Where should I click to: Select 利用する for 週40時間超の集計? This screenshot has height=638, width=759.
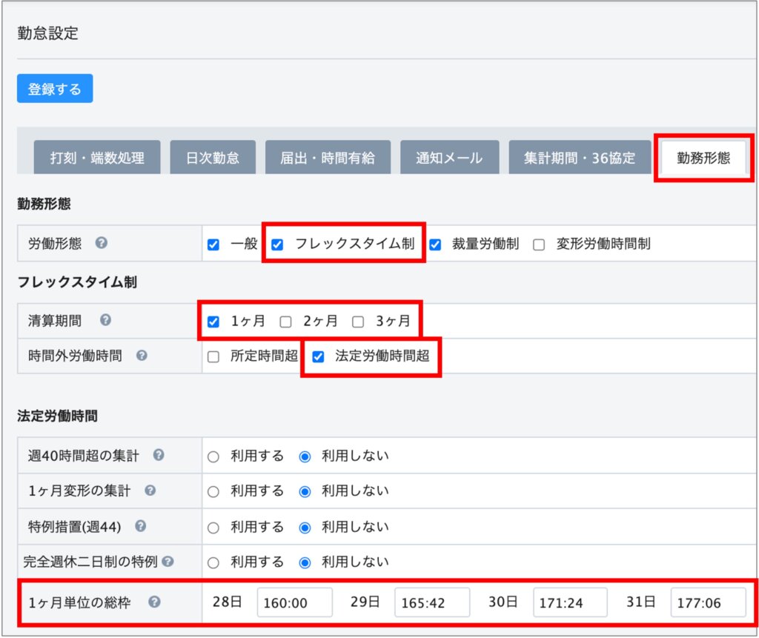point(213,456)
